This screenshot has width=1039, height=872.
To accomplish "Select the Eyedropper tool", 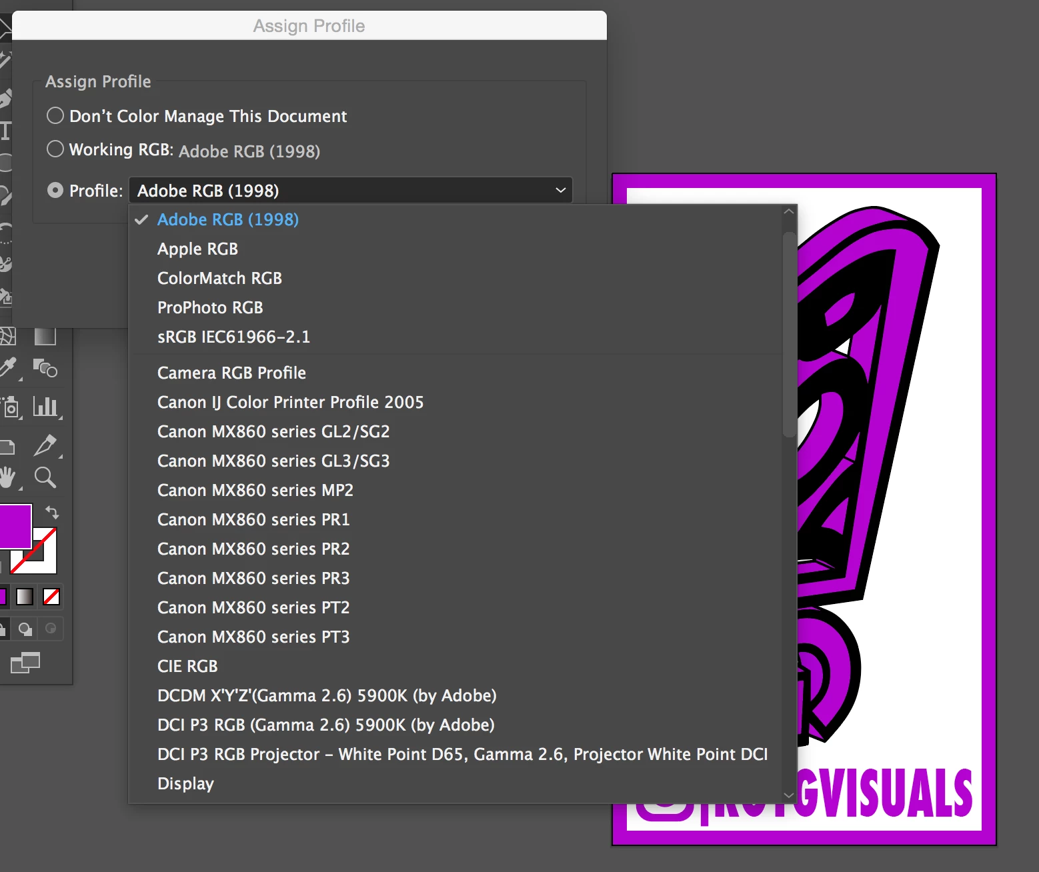I will (8, 368).
